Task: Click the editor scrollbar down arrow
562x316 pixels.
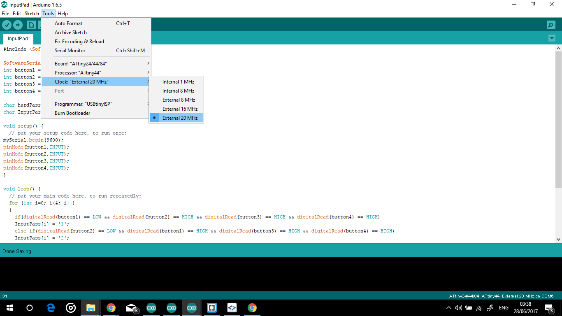Action: 558,239
